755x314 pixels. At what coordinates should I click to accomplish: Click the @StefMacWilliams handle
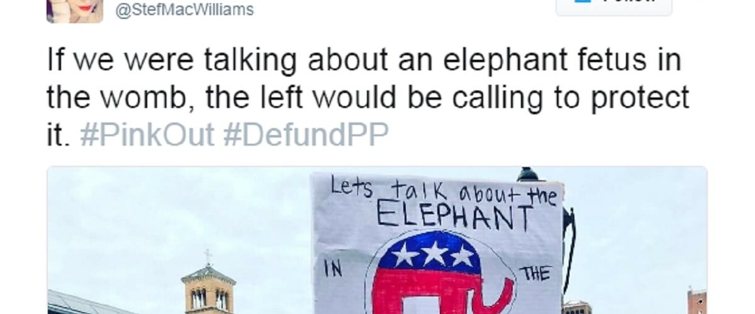pos(184,11)
